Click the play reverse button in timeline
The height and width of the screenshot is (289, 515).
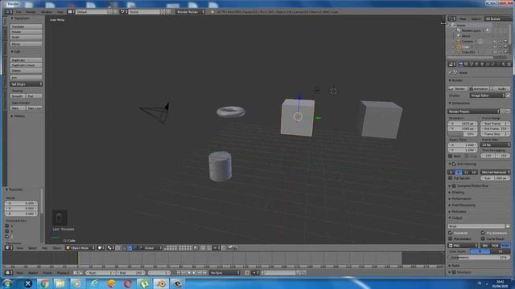coord(189,273)
